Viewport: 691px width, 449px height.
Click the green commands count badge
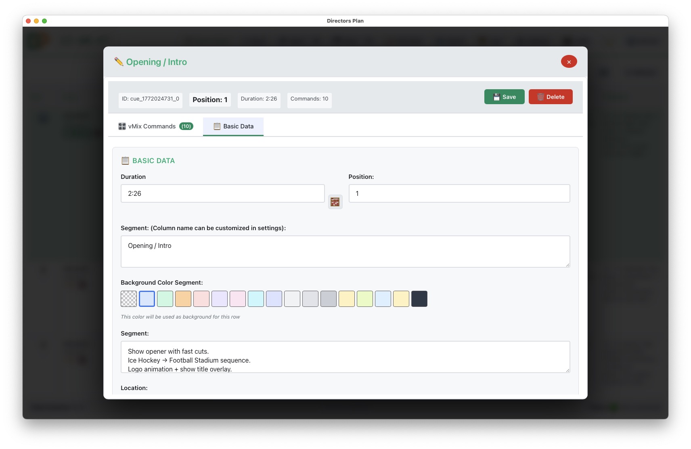pos(186,126)
